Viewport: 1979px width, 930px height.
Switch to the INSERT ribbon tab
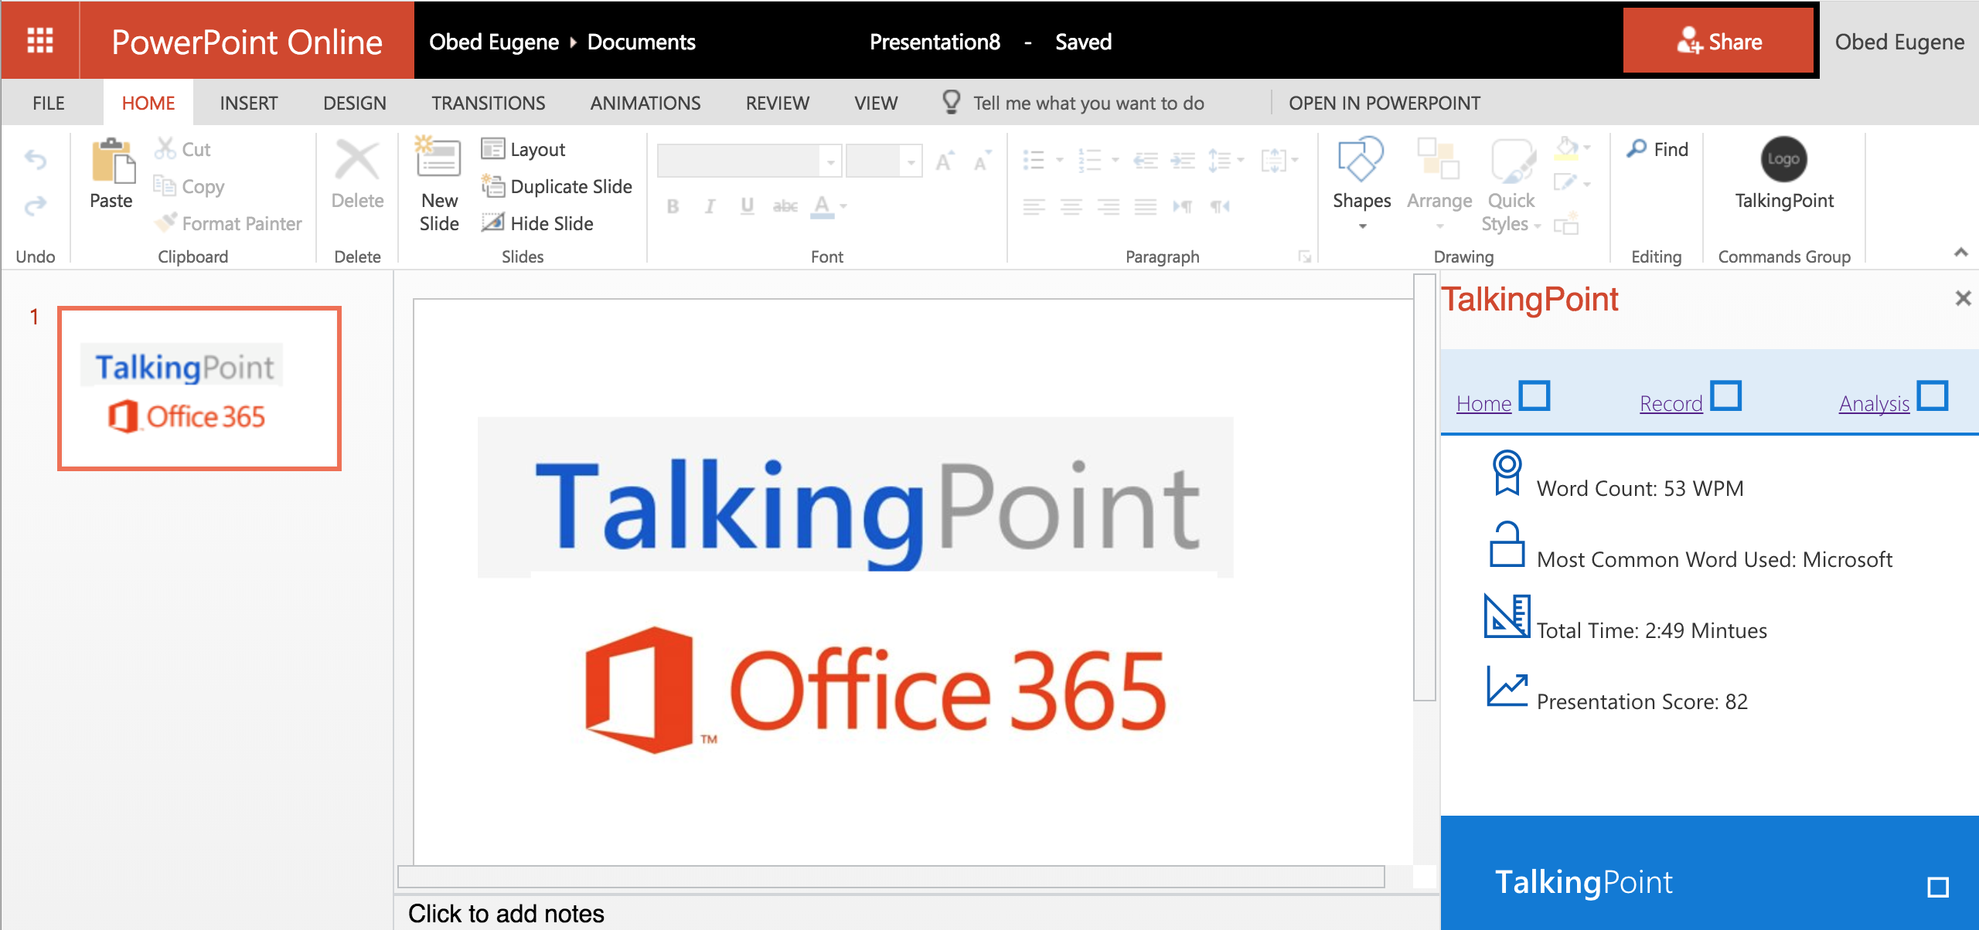(248, 103)
